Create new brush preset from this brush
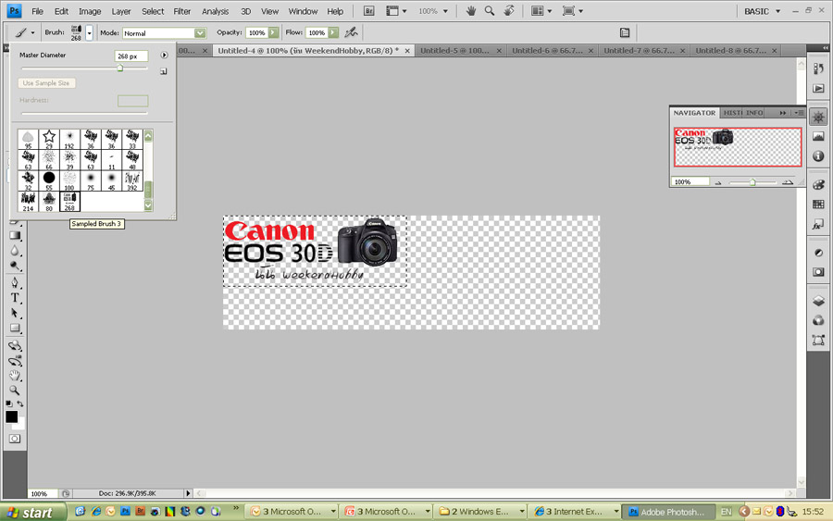The image size is (833, 521). pos(164,70)
